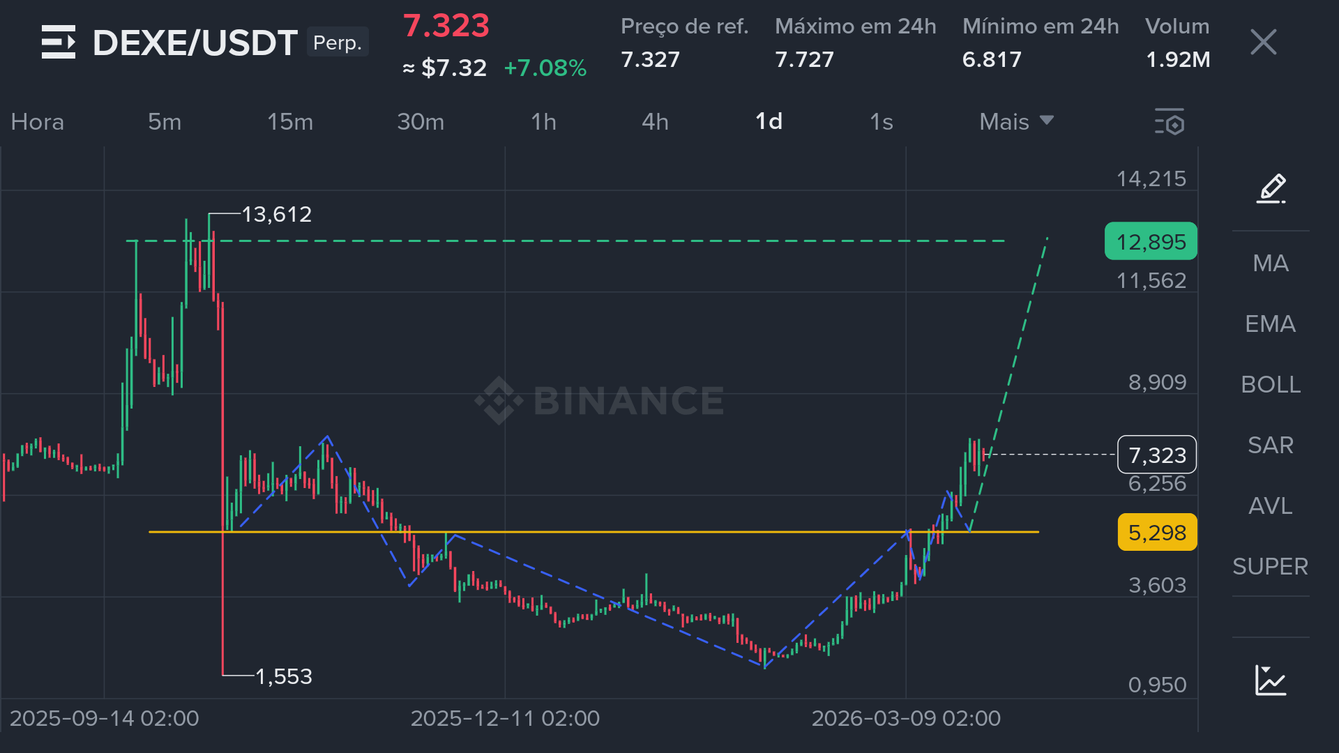The width and height of the screenshot is (1339, 753).
Task: Choose the Hora chart view
Action: (x=38, y=122)
